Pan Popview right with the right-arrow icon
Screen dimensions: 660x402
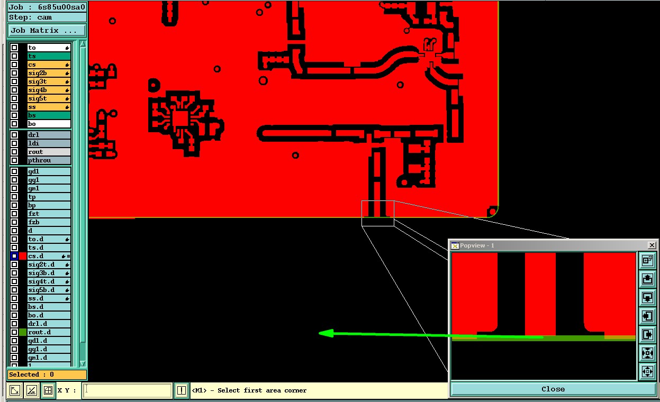point(646,334)
